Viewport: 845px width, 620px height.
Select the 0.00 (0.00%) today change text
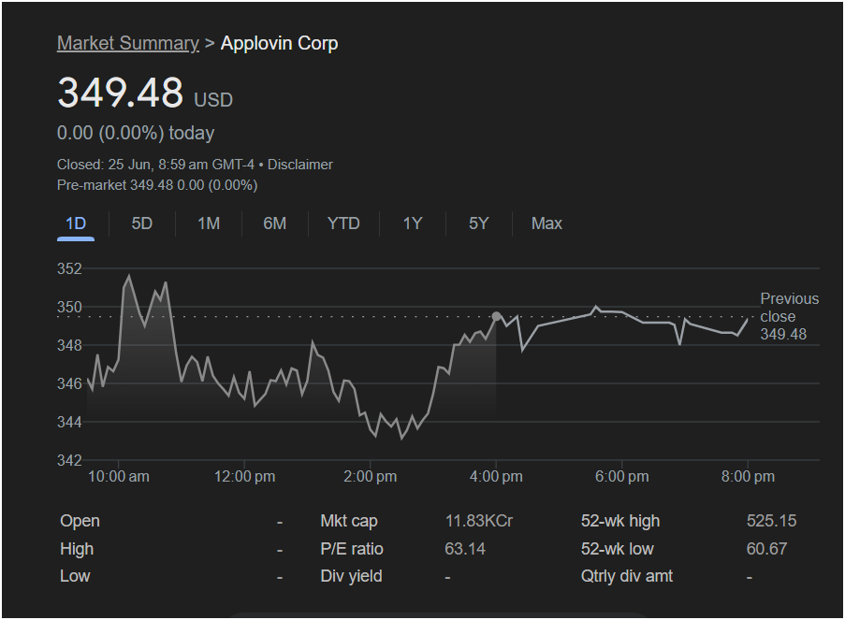click(136, 133)
